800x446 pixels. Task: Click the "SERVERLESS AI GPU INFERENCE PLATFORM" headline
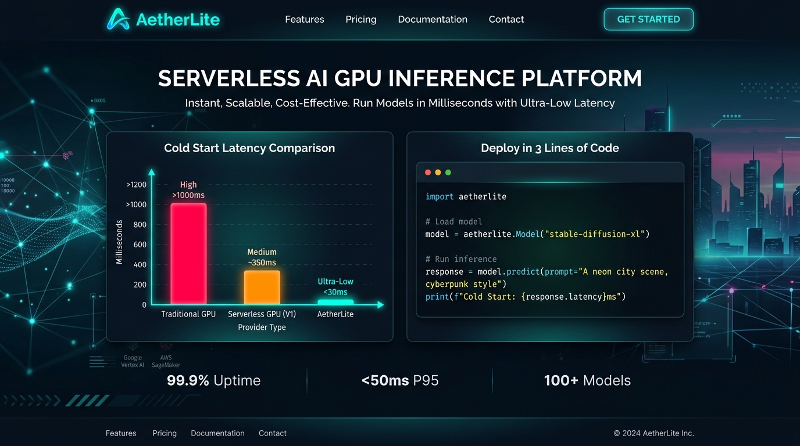coord(400,78)
